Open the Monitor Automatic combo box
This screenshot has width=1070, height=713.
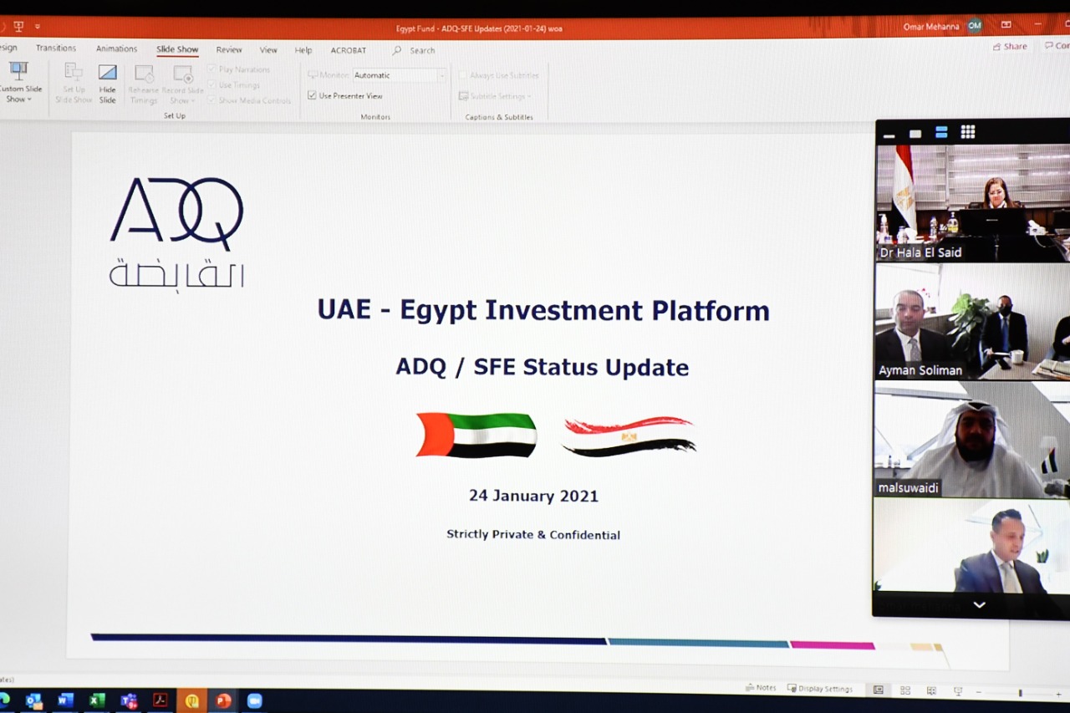coord(400,75)
